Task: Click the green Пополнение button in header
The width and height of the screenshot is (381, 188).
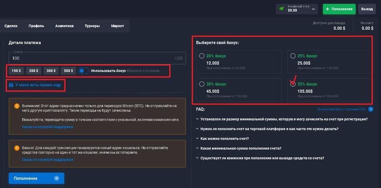Action: 339,9
